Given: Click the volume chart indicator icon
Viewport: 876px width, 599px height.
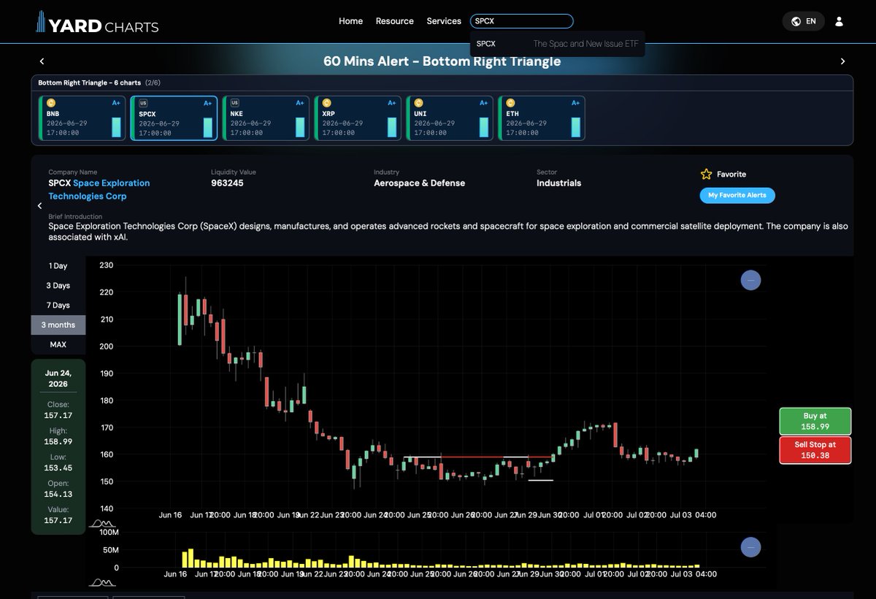Looking at the screenshot, I should 103,582.
